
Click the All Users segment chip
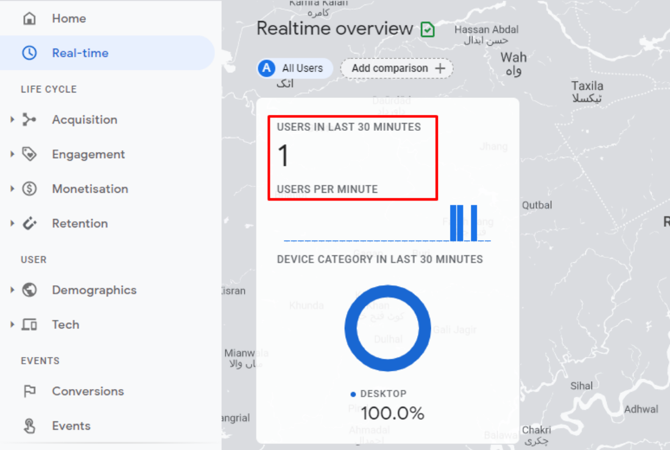(295, 68)
